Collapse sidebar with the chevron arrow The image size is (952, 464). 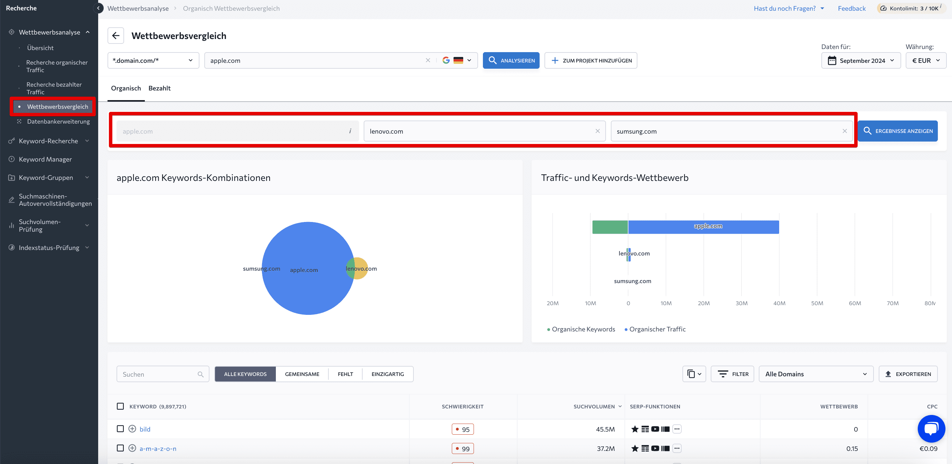click(98, 8)
